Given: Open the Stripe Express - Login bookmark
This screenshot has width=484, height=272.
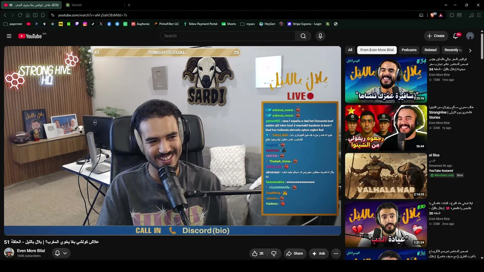Looking at the screenshot, I should tap(304, 24).
